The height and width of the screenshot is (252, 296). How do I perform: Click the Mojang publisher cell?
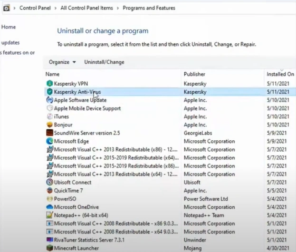(x=193, y=248)
